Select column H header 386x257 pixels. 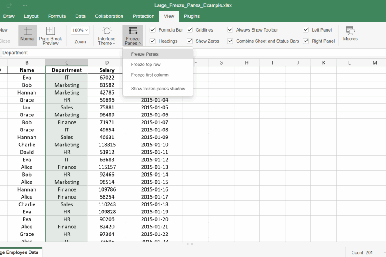[x=247, y=63]
